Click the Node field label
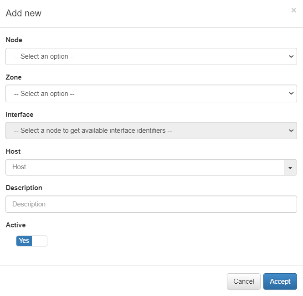 (x=14, y=40)
